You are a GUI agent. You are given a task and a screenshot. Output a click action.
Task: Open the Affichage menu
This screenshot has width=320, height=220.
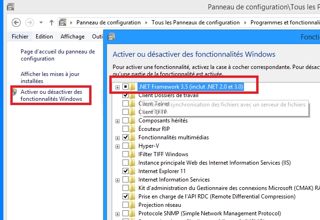coord(72,37)
